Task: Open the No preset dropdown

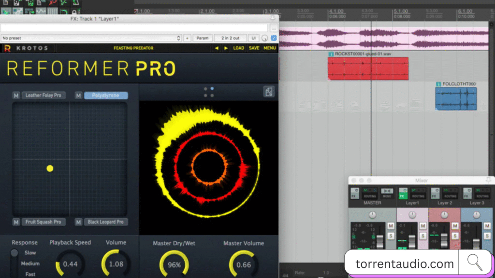Action: click(x=91, y=38)
